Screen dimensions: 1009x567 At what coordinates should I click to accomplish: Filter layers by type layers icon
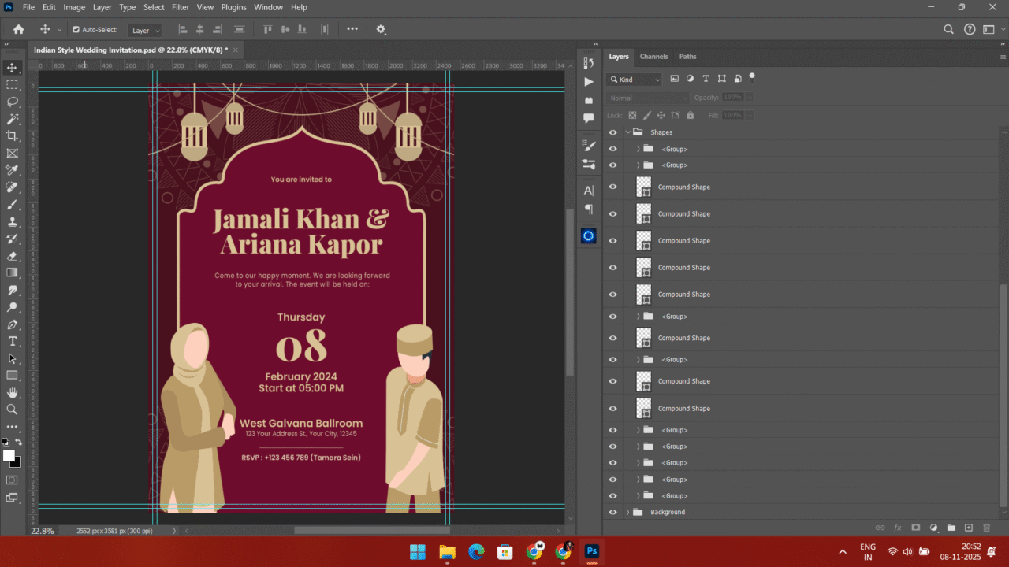point(706,79)
